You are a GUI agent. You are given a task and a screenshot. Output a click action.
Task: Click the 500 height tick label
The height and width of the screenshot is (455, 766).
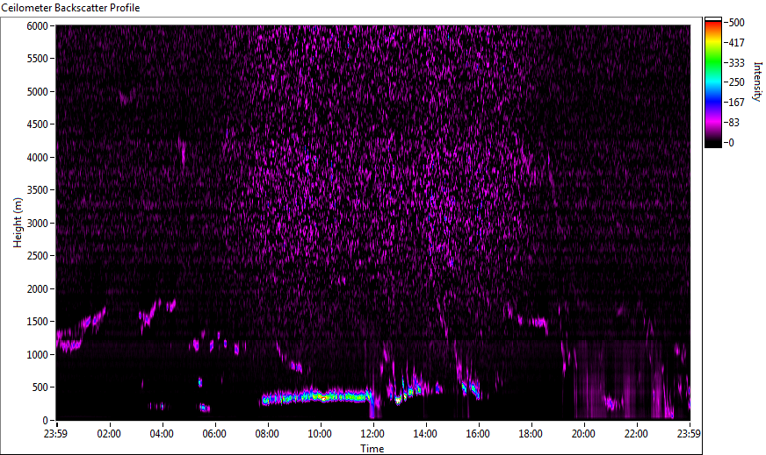pyautogui.click(x=40, y=387)
